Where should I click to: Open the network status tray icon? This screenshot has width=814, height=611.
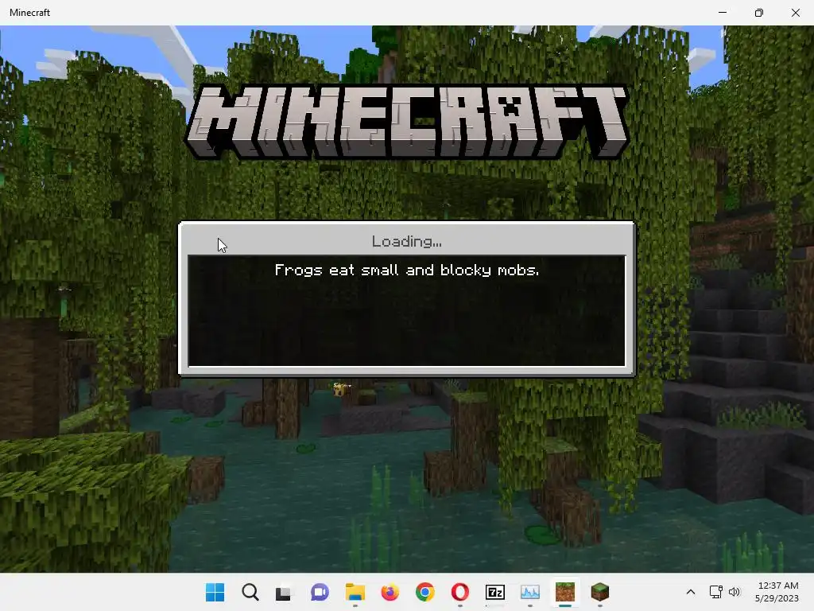coord(715,592)
